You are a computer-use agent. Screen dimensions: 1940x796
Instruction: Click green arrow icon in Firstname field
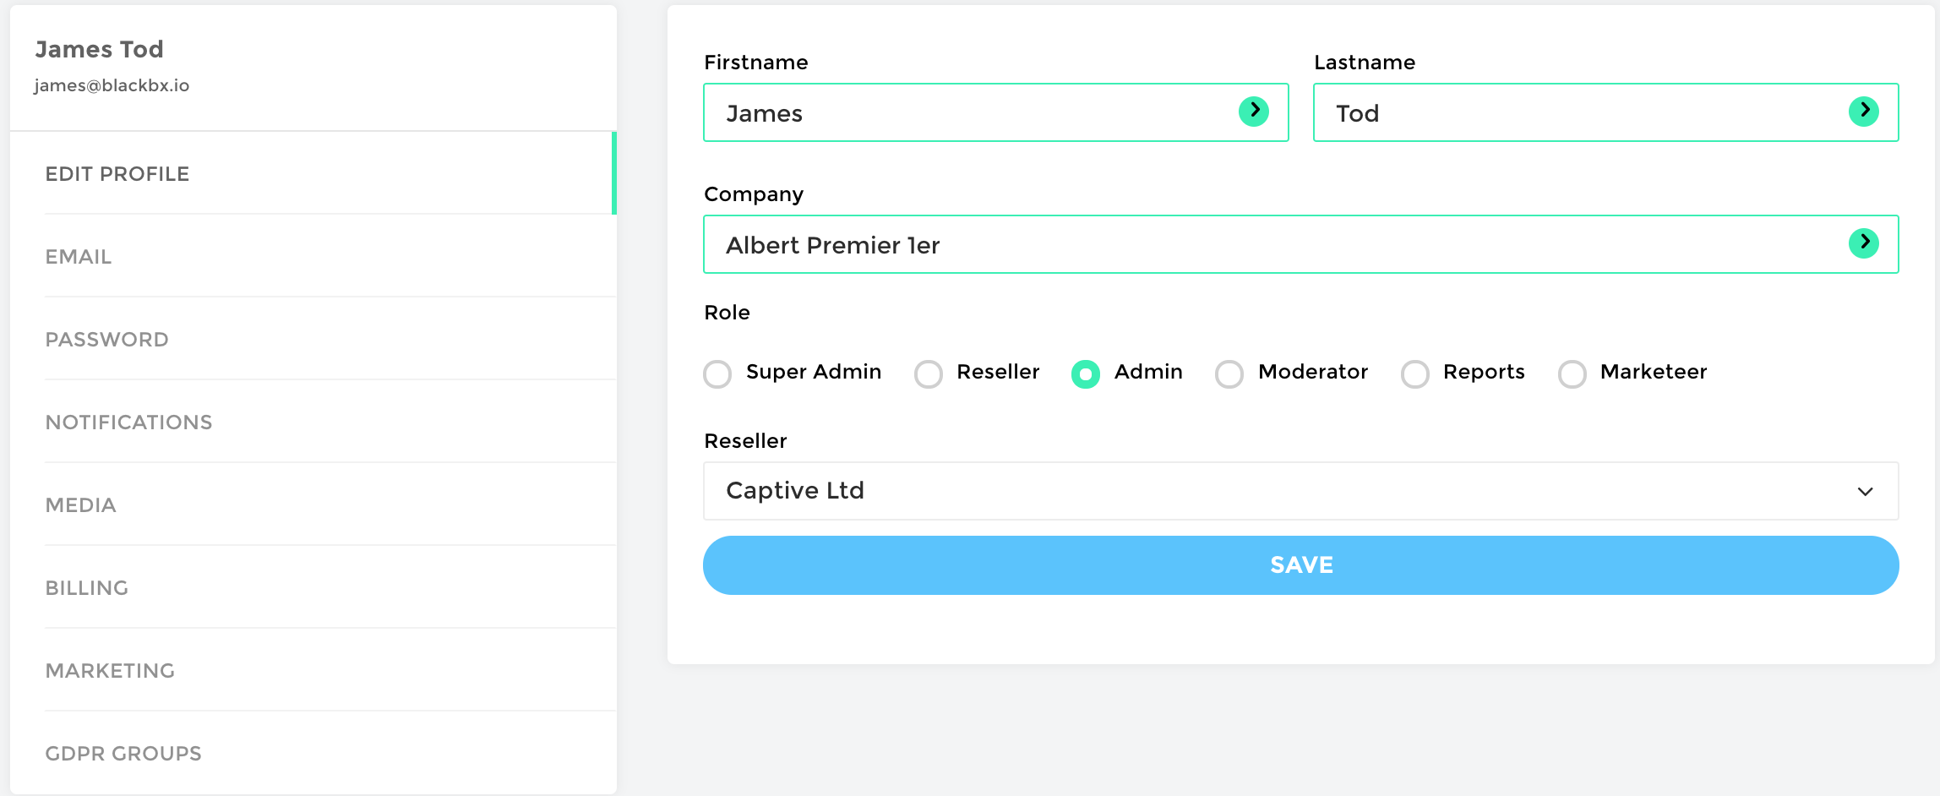pos(1253,112)
